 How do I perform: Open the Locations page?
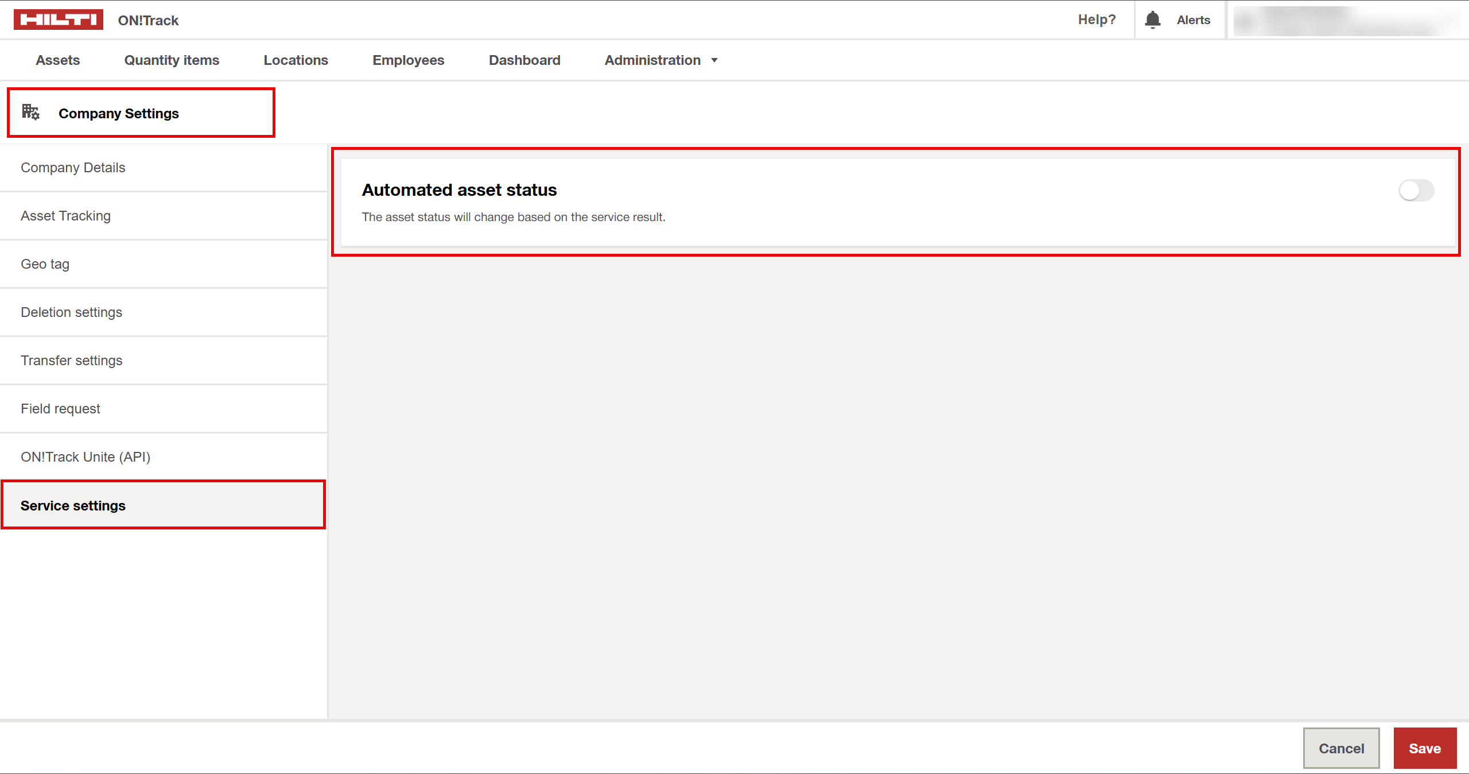296,60
